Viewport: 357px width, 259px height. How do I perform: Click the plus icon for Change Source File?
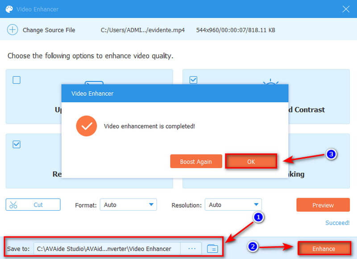[x=12, y=30]
